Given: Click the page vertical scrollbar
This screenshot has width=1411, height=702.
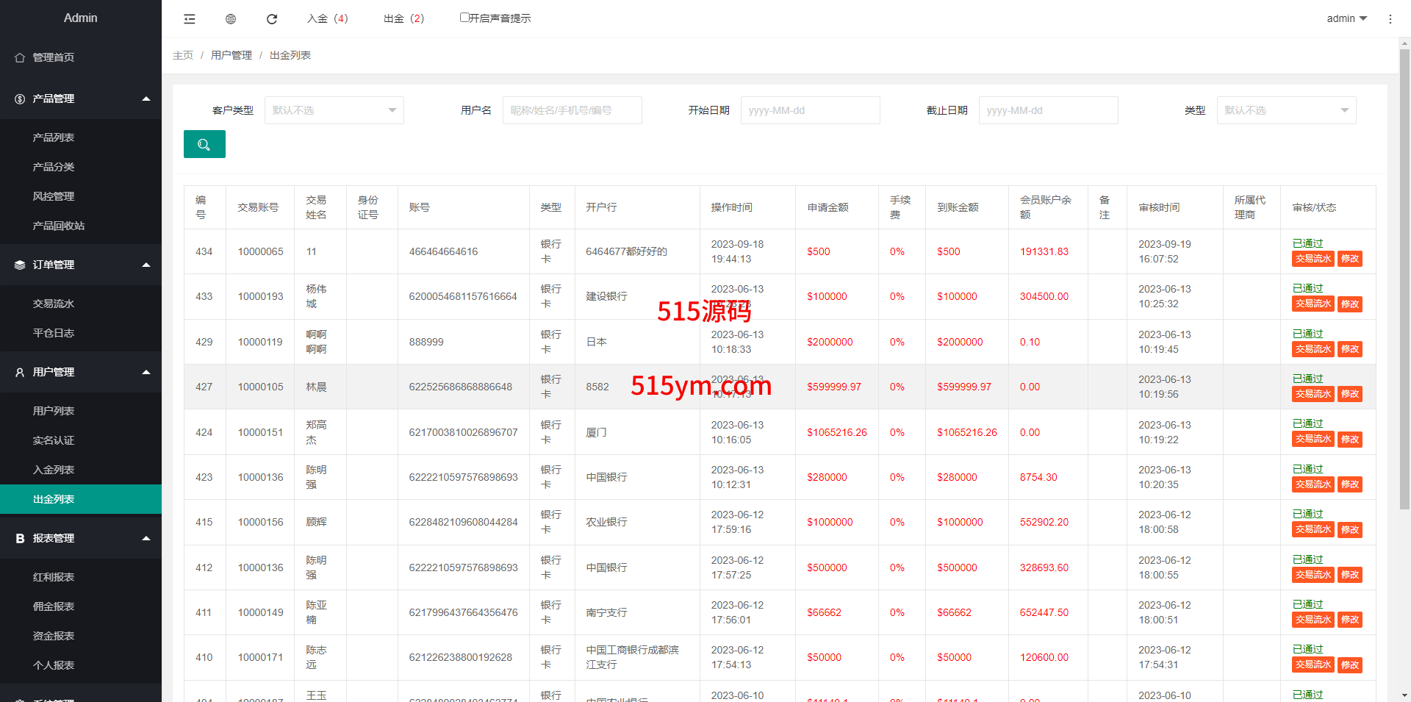Looking at the screenshot, I should (x=1404, y=279).
